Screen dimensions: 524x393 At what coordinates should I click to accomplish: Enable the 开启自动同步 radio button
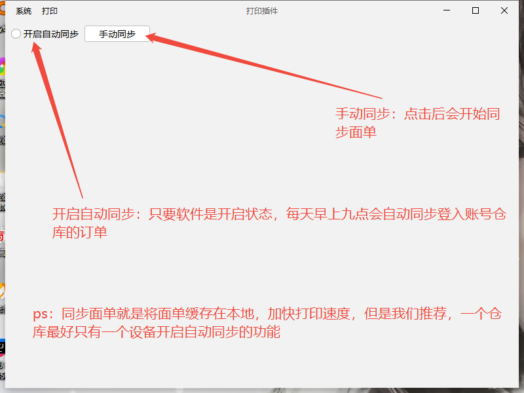(x=16, y=34)
